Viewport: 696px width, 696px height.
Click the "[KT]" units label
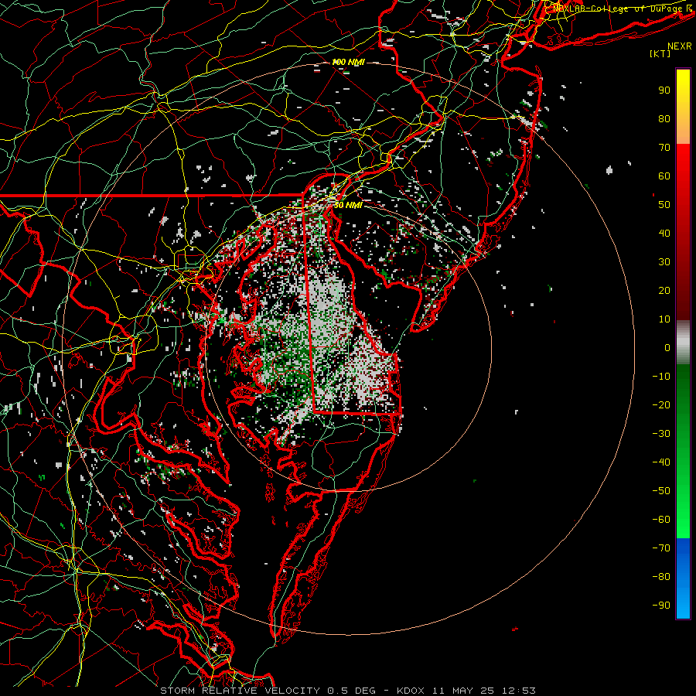point(660,53)
